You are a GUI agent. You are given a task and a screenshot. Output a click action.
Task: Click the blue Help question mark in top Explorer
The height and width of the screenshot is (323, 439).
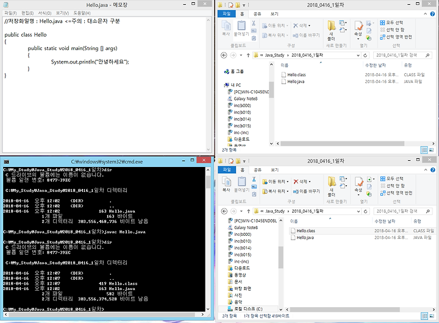(x=432, y=14)
